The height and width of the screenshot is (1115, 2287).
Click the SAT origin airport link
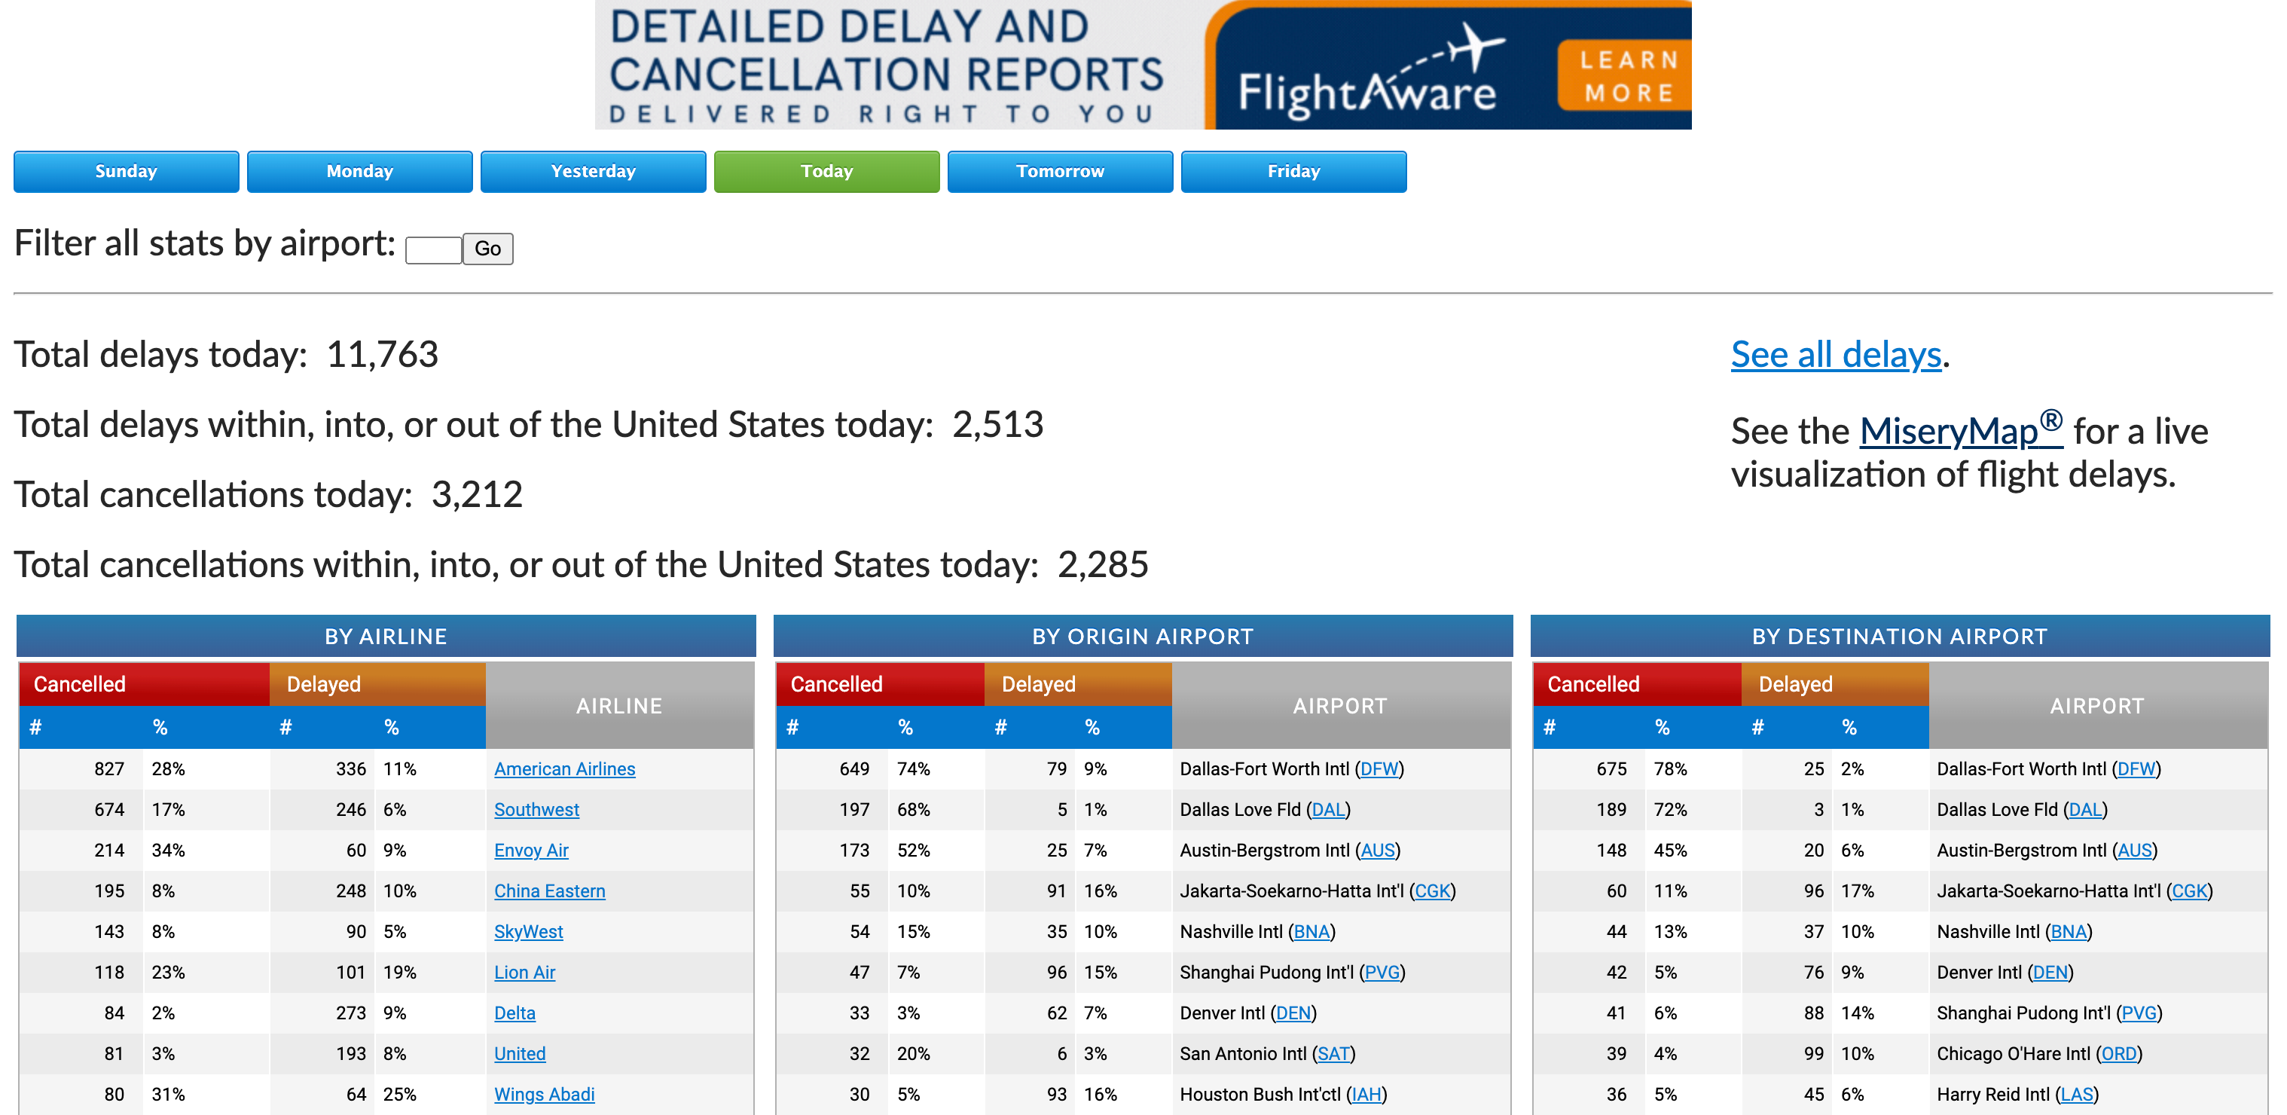click(1333, 1054)
